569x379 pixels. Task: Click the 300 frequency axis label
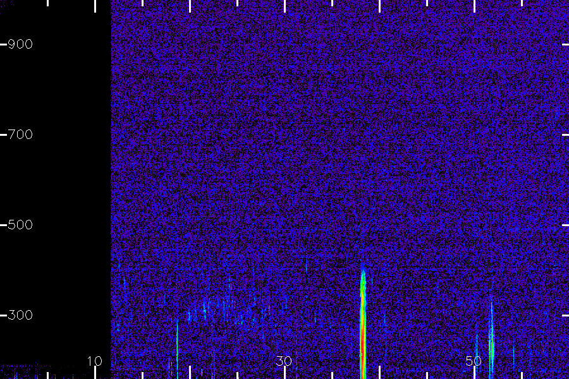click(x=20, y=315)
